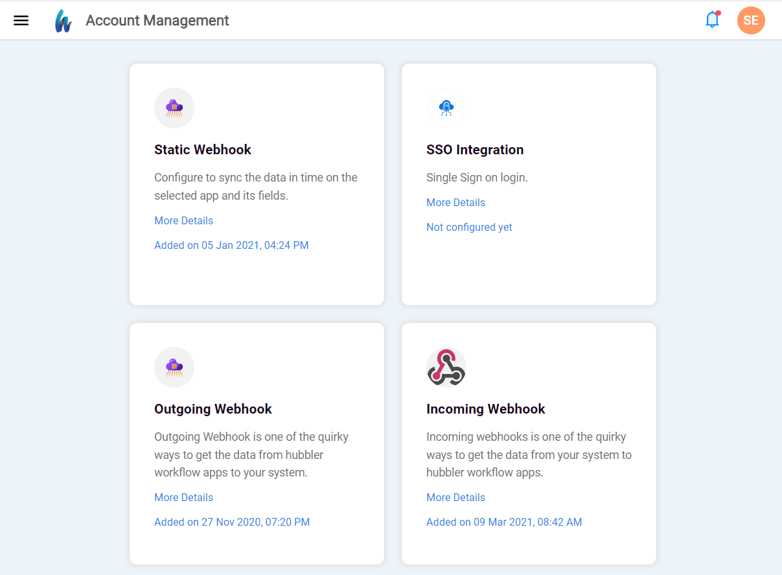Select the Static Webhook card title
The image size is (782, 575).
(203, 150)
